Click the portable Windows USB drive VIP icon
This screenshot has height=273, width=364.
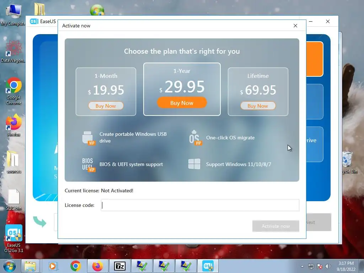pyautogui.click(x=89, y=138)
